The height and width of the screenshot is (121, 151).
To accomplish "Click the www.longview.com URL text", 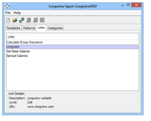I will coord(40,107).
